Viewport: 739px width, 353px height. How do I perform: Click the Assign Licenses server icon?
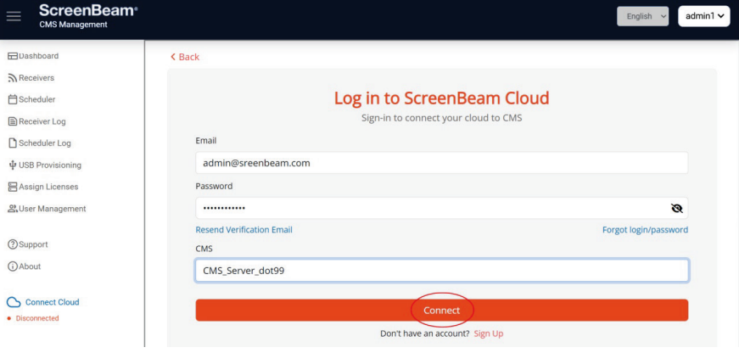[13, 187]
